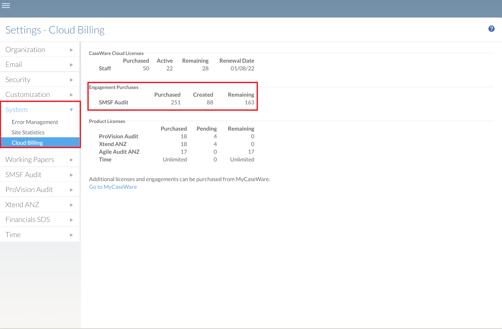502x329 pixels.
Task: Click SMSF Audit purchased value 251
Action: pos(176,102)
